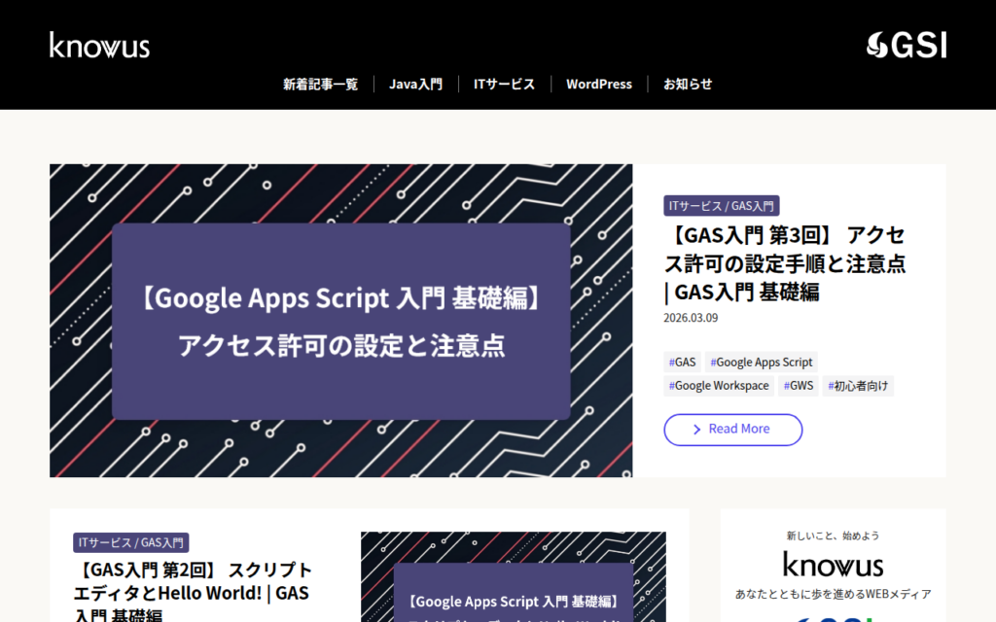The width and height of the screenshot is (996, 622).
Task: Click the あなたとともに歩を進めるWEBメディア text
Action: pyautogui.click(x=833, y=594)
